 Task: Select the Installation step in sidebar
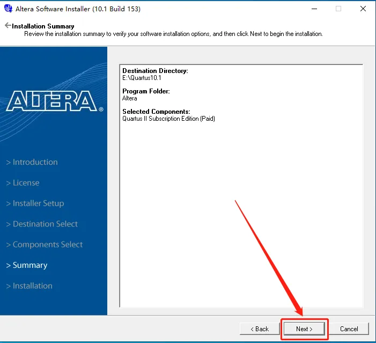pos(30,286)
